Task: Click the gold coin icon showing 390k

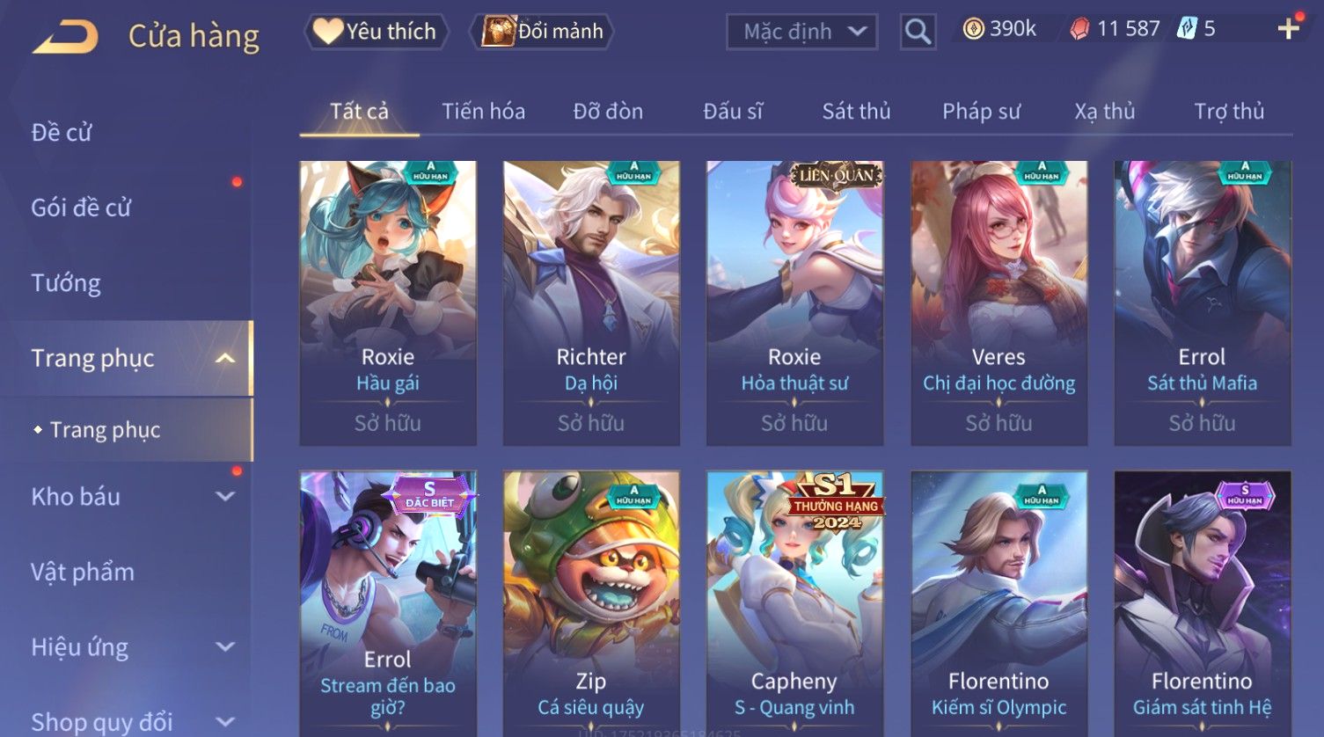Action: (973, 29)
